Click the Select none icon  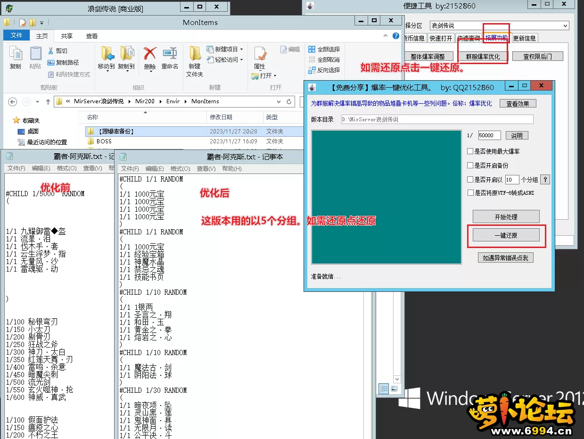pos(312,59)
